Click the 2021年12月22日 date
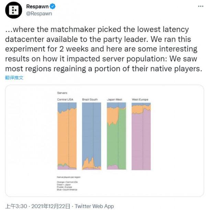 coord(50,206)
